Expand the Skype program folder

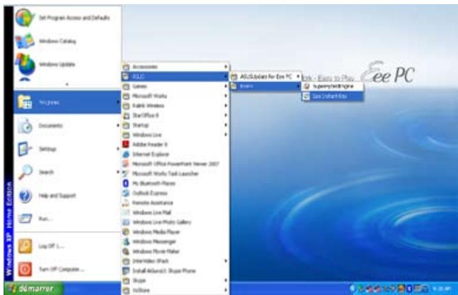tap(175, 280)
